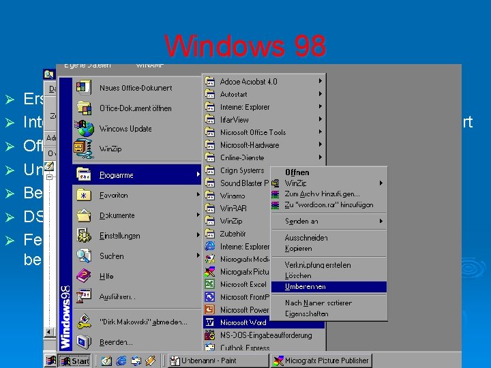Click the Beenden shutdown icon

pos(84,342)
